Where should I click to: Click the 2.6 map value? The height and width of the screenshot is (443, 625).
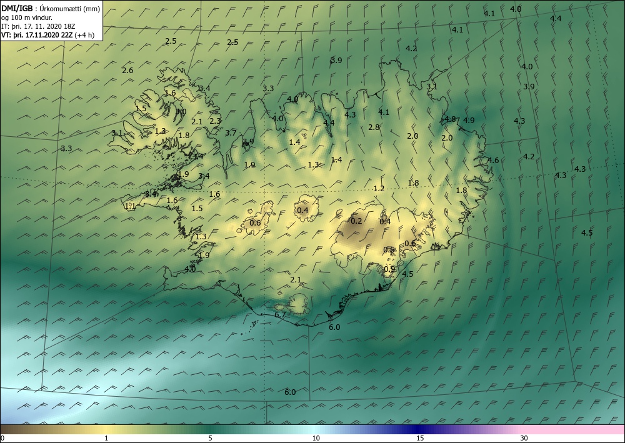point(127,71)
